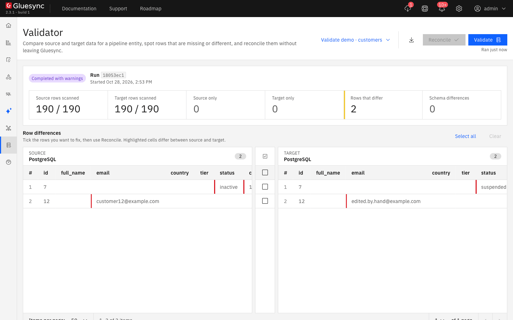
Task: Click the source country column header
Action: click(x=180, y=173)
